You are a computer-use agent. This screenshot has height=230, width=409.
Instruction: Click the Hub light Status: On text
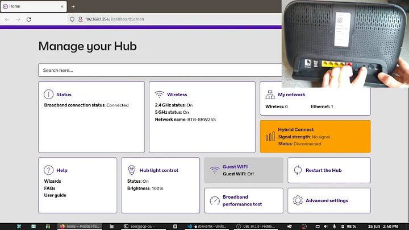click(138, 181)
